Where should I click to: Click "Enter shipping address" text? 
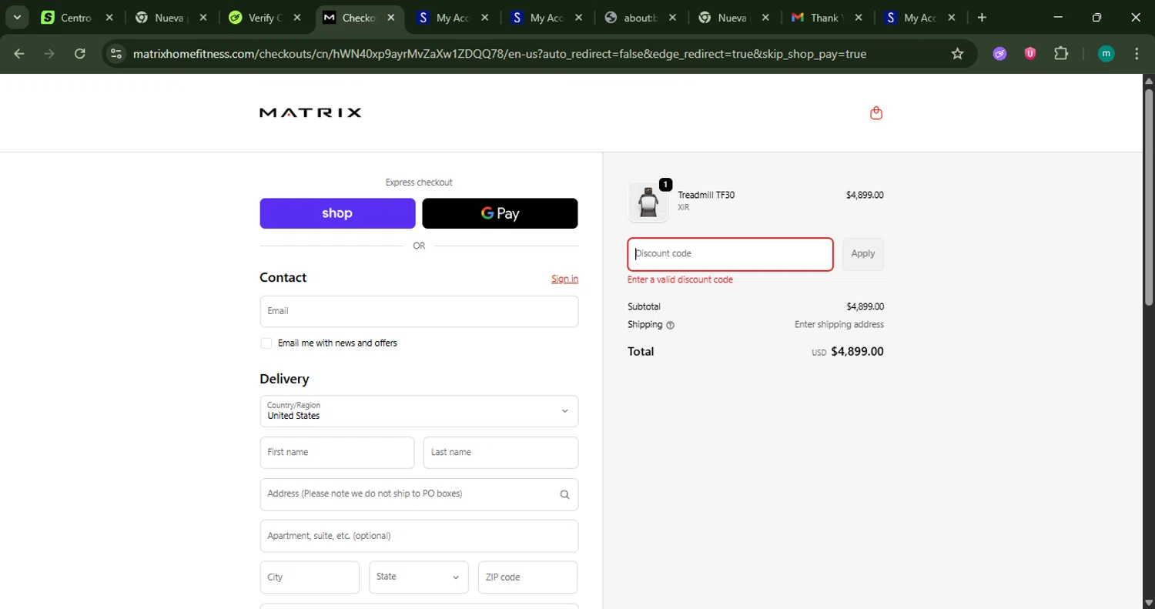click(x=839, y=325)
